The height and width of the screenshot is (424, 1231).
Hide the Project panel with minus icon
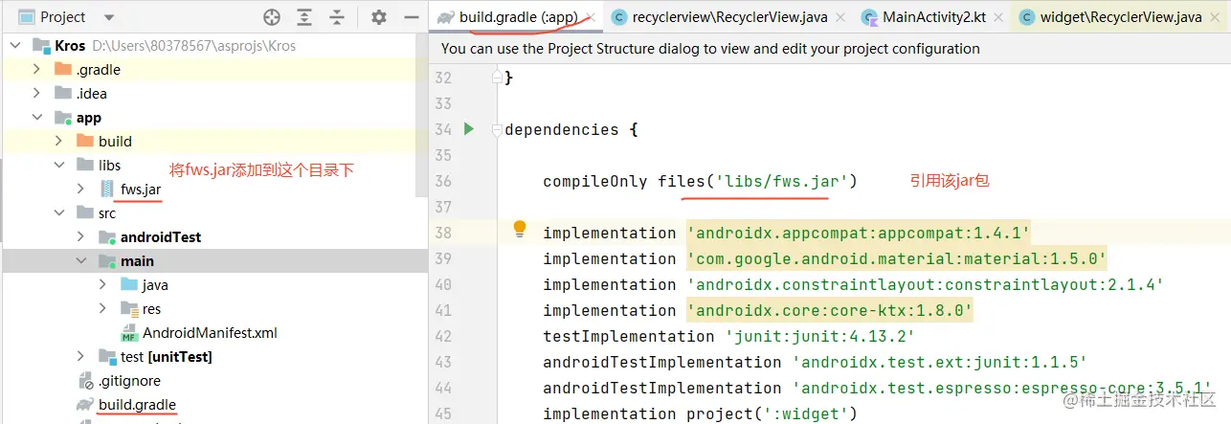pos(410,17)
